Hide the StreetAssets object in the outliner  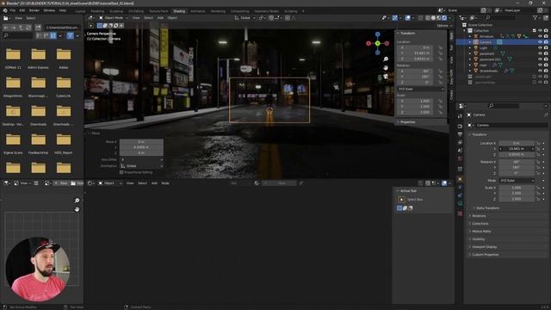point(540,71)
